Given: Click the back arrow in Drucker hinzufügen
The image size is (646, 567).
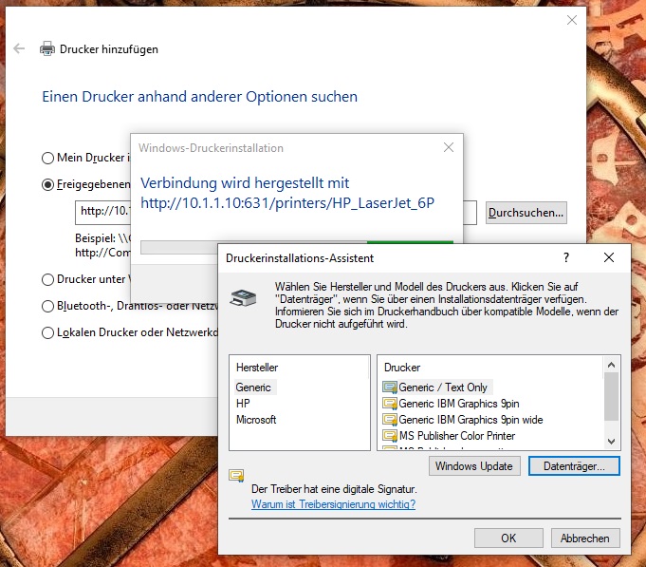Looking at the screenshot, I should click(x=19, y=48).
